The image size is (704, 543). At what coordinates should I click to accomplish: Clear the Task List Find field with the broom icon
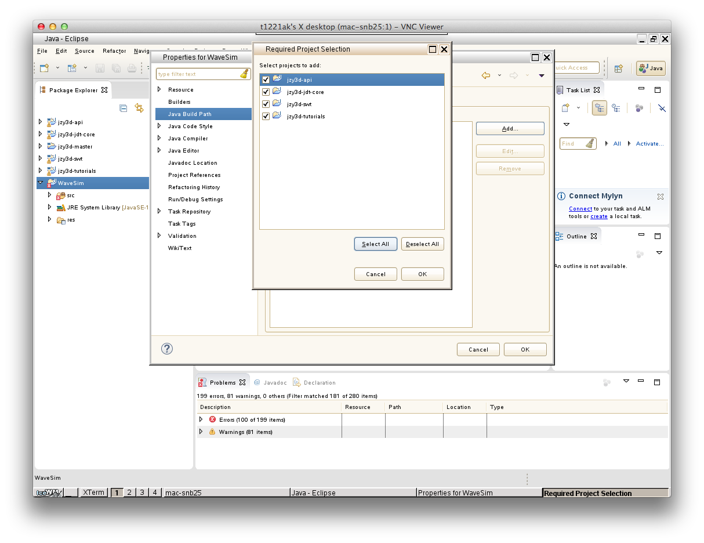pos(590,143)
